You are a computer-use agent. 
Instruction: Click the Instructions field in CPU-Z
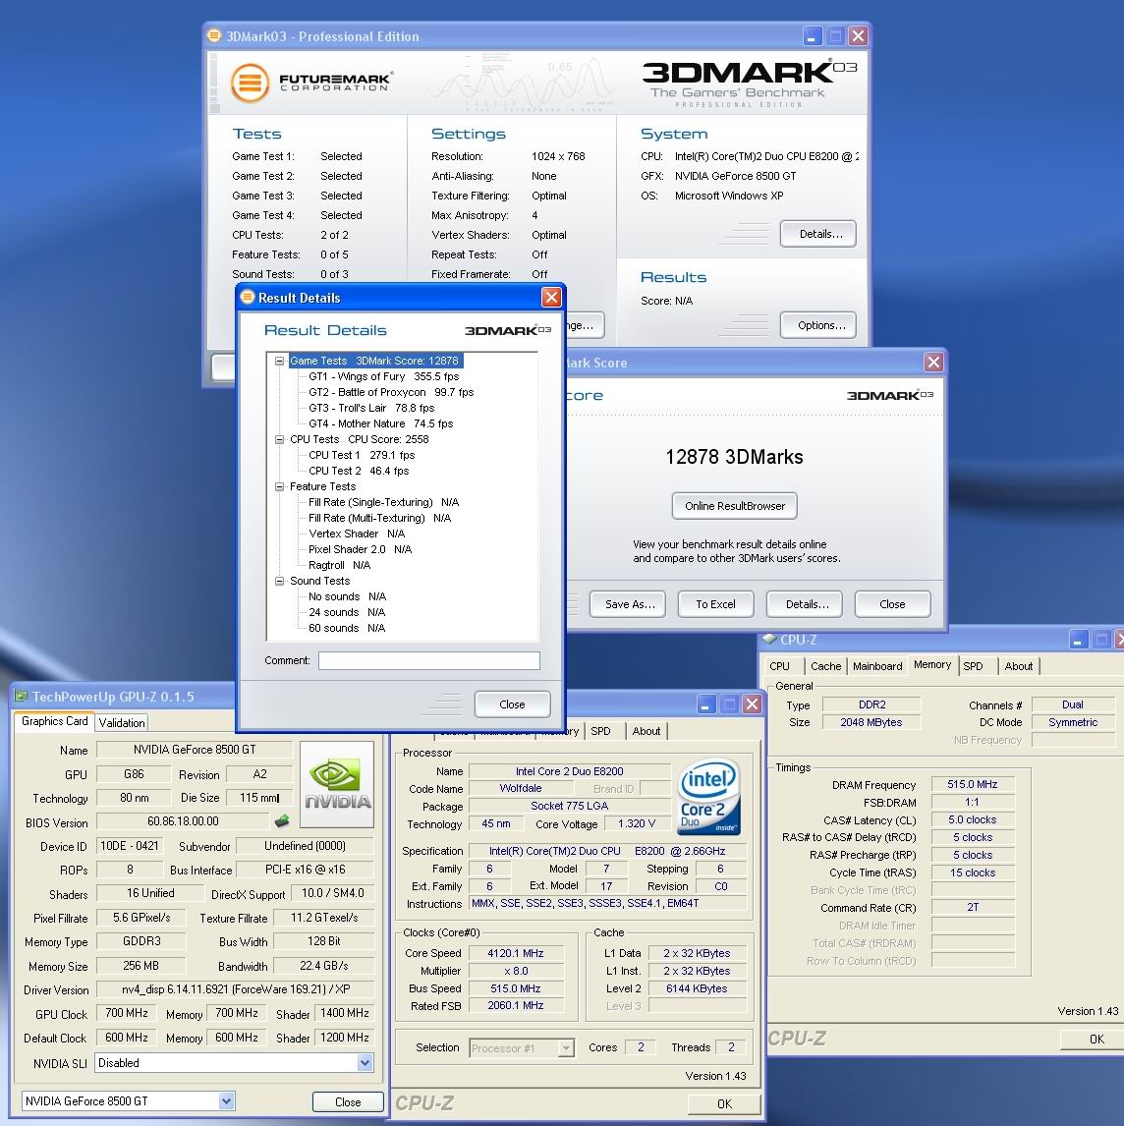[607, 903]
